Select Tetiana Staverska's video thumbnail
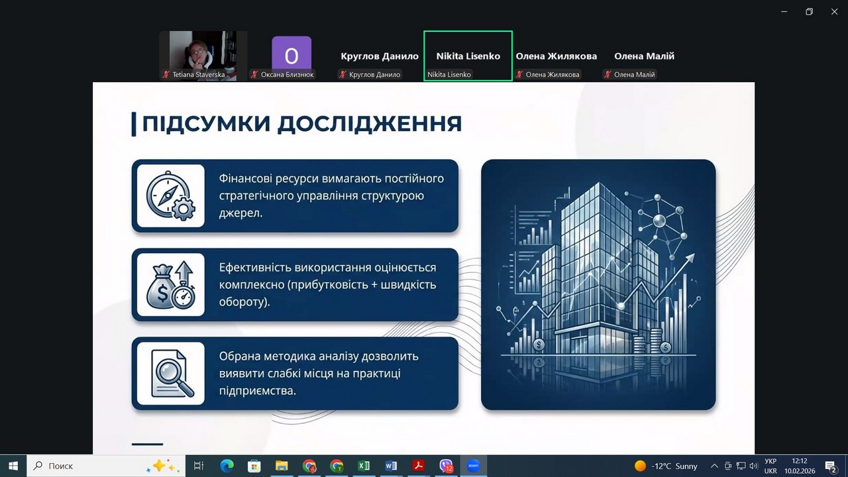This screenshot has height=477, width=848. click(x=203, y=56)
